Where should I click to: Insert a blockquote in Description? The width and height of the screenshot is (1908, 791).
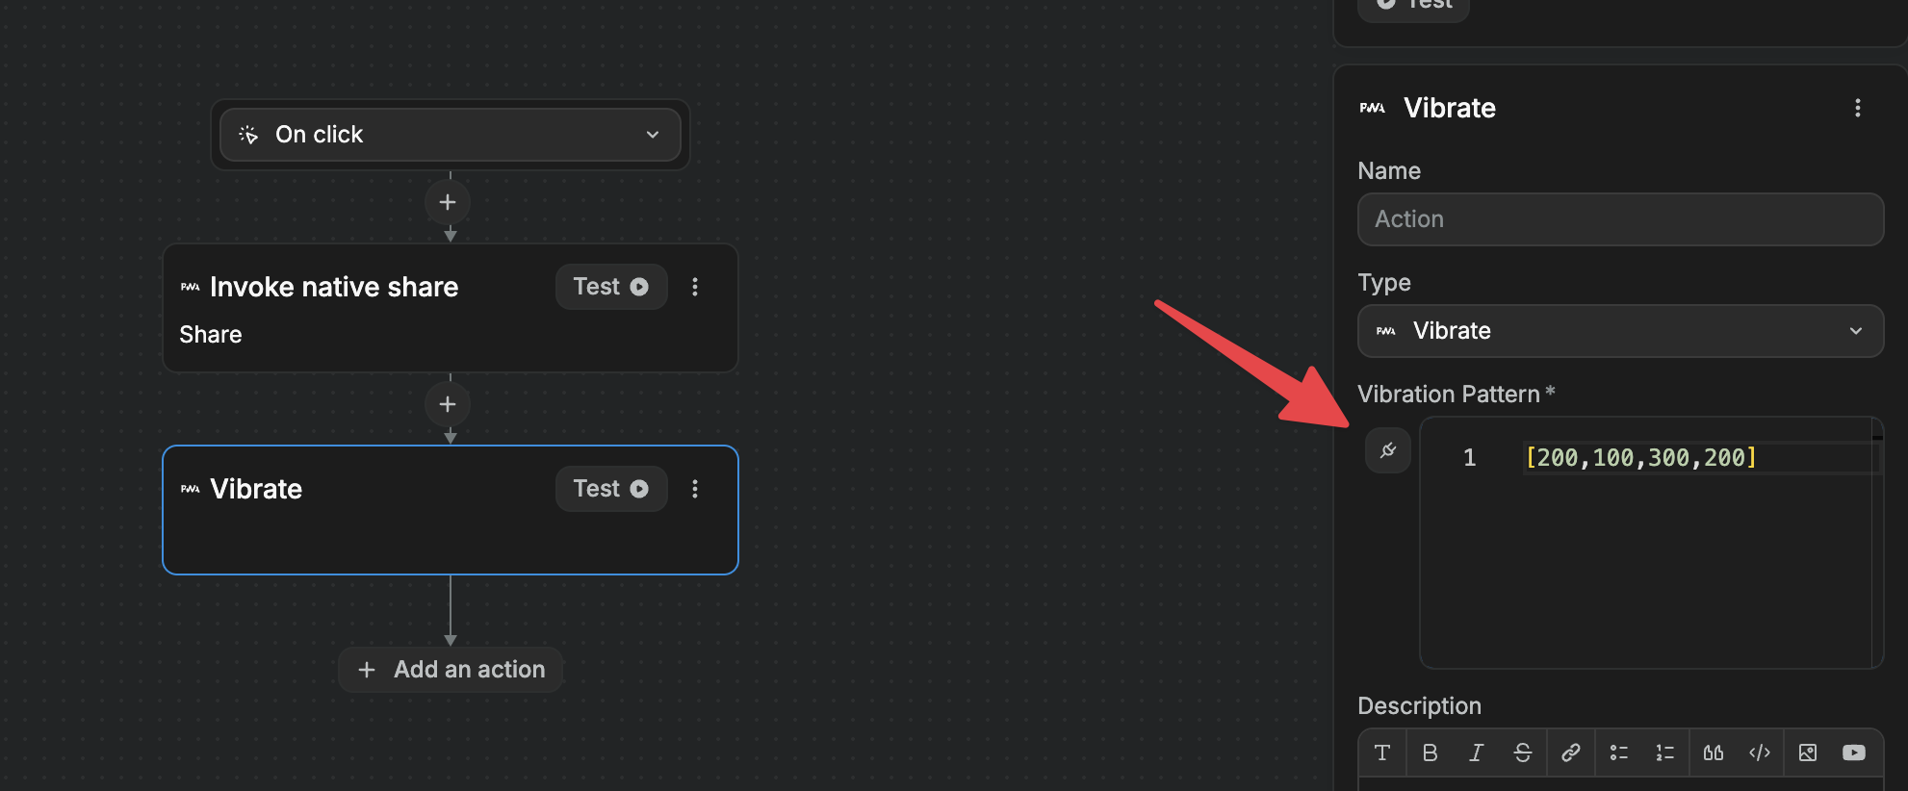point(1713,753)
